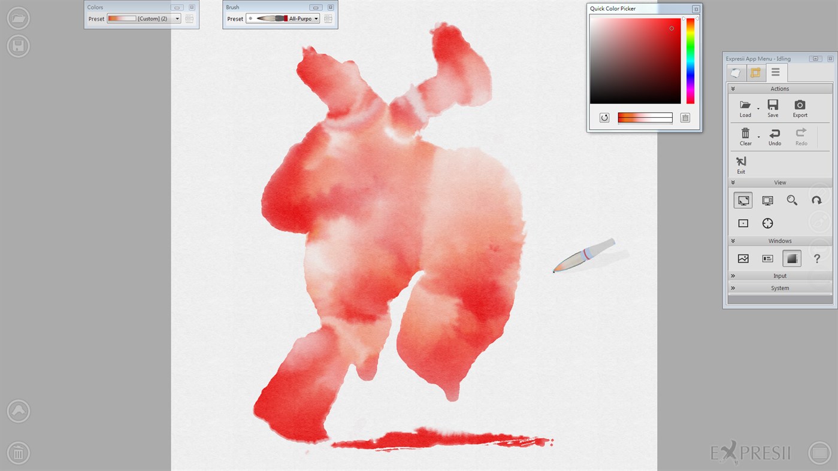Select the magnifier zoom icon under View
This screenshot has height=471, width=838.
pos(792,200)
